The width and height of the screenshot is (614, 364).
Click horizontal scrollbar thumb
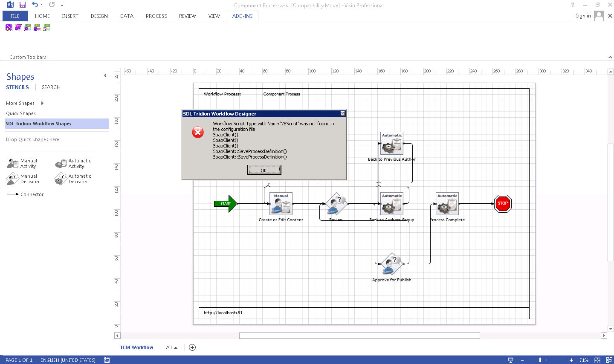(x=359, y=336)
